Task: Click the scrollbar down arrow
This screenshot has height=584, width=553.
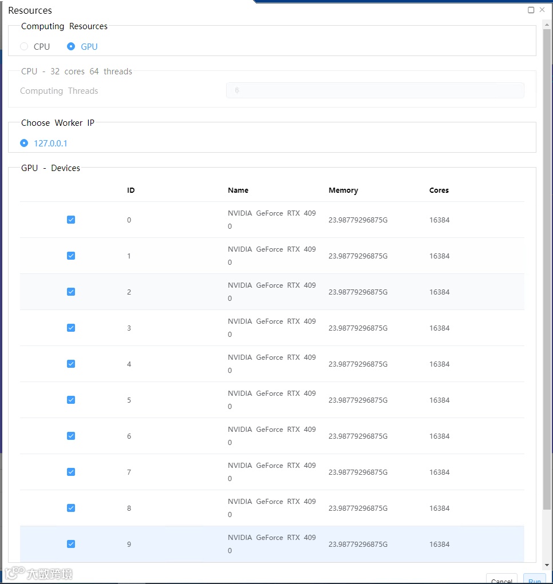Action: point(547,565)
